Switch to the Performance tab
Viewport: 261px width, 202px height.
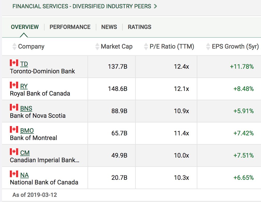point(70,27)
